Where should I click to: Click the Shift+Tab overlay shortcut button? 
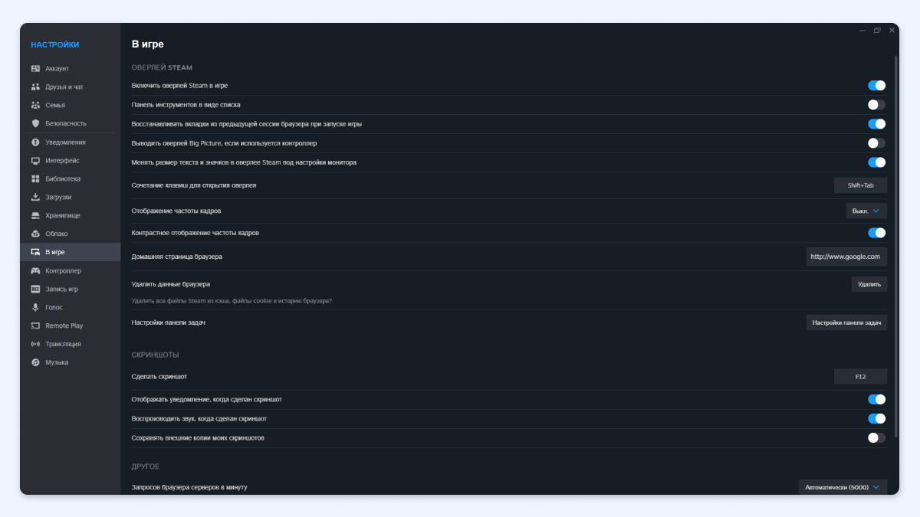tap(860, 185)
